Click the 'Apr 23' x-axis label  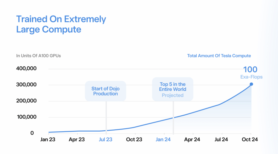point(77,140)
